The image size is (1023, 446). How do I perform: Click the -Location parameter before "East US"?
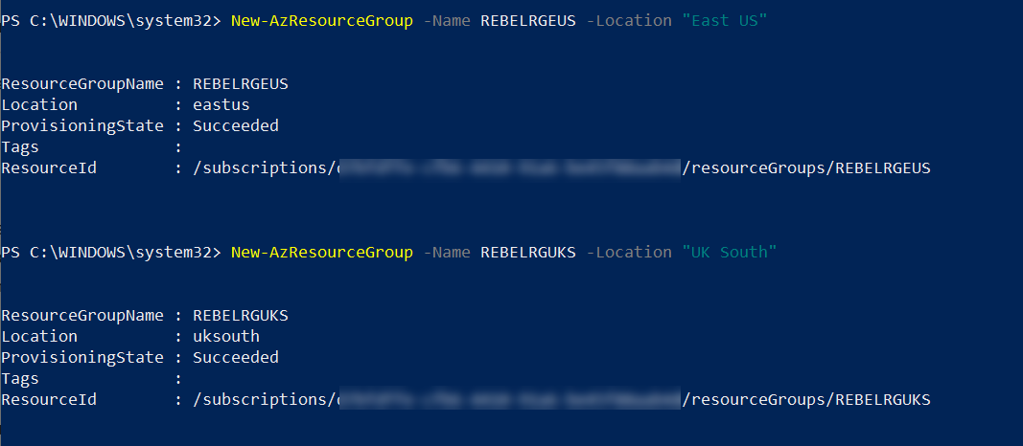point(629,21)
